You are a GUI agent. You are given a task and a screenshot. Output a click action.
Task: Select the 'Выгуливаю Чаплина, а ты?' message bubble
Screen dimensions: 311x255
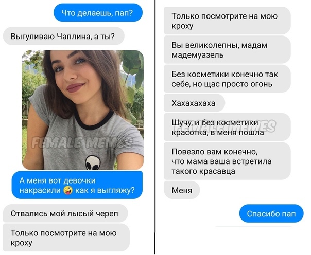click(x=64, y=36)
